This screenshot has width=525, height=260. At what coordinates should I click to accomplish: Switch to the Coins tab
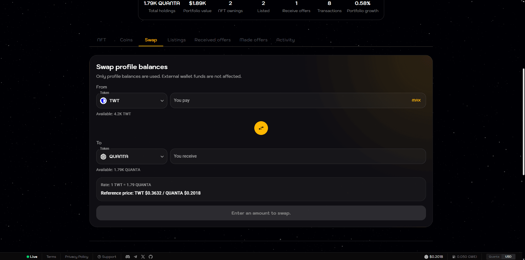[126, 40]
